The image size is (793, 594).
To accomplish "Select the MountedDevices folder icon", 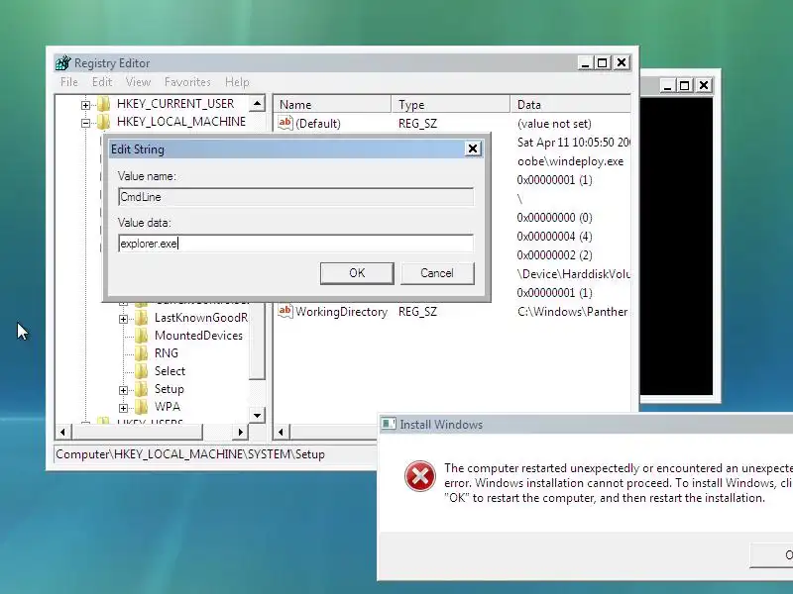I will click(142, 336).
